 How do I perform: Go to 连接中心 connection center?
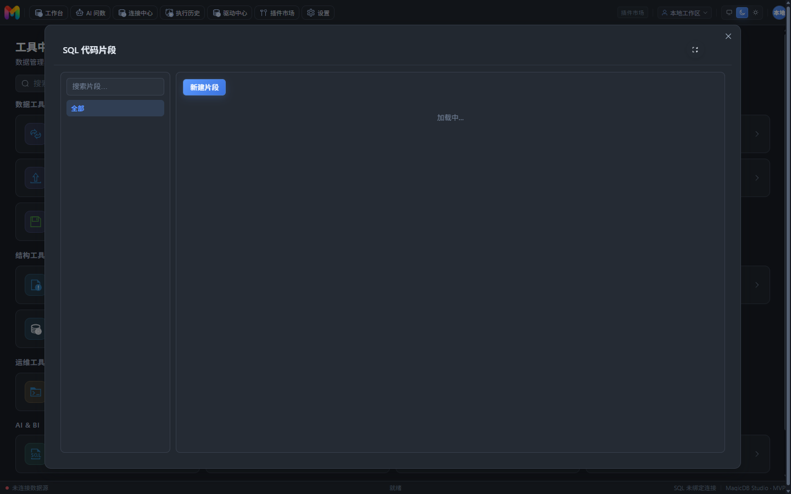[x=135, y=13]
